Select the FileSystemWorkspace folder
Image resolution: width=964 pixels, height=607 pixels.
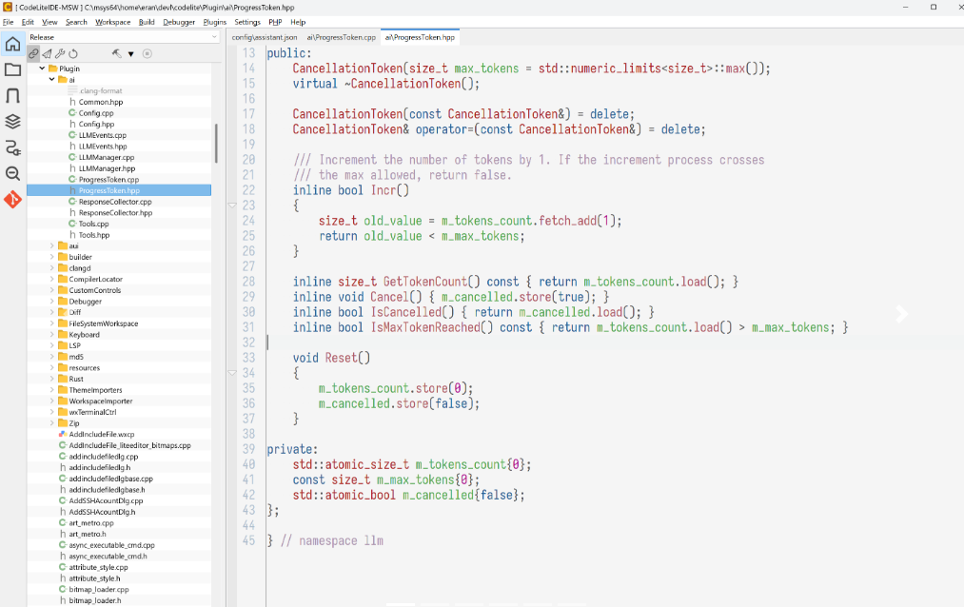[104, 323]
